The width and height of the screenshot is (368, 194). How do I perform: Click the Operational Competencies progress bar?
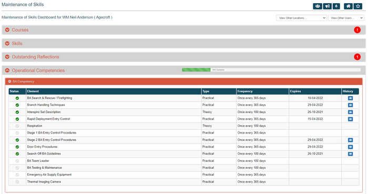(x=271, y=70)
